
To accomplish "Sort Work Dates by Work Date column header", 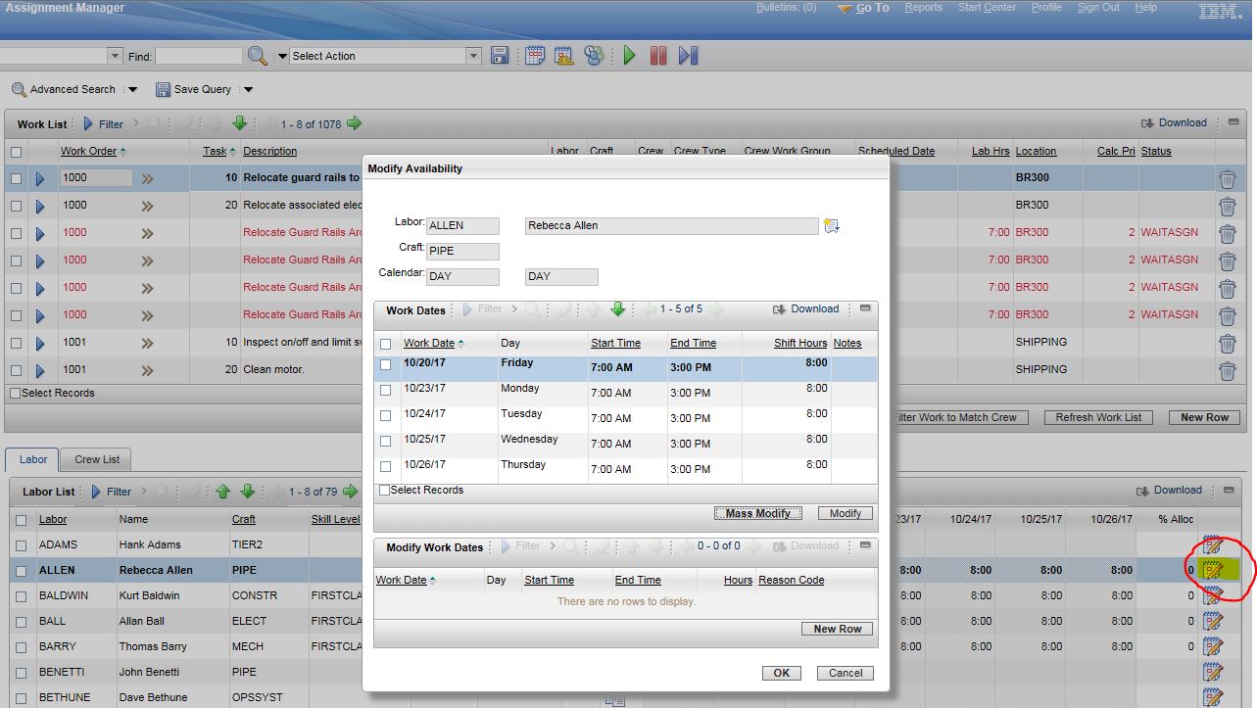I will coord(429,343).
